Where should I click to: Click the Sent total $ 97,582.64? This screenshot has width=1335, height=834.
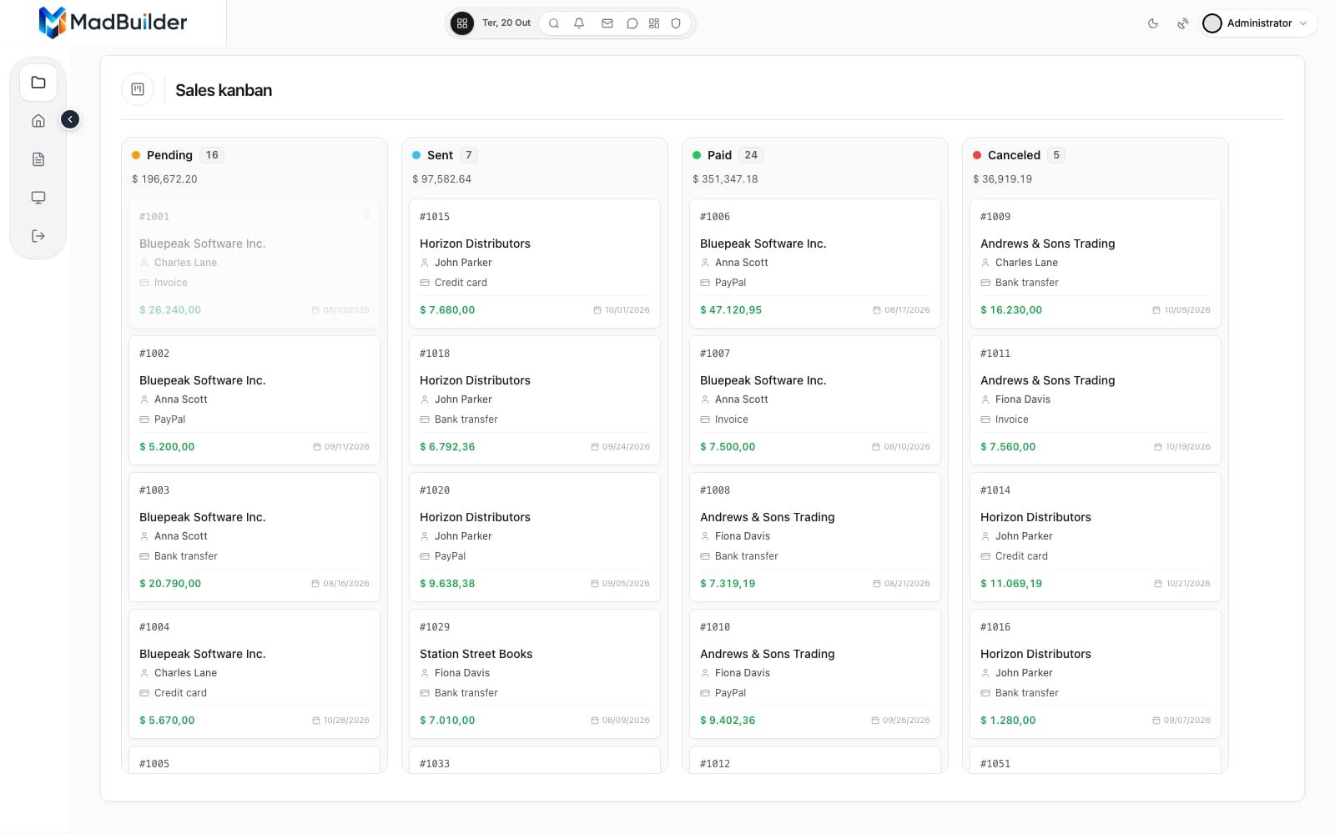click(x=441, y=179)
